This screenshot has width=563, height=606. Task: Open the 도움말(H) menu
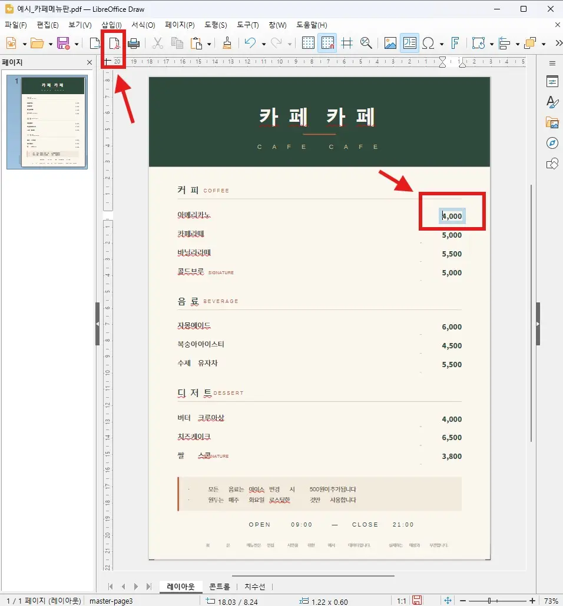point(312,25)
